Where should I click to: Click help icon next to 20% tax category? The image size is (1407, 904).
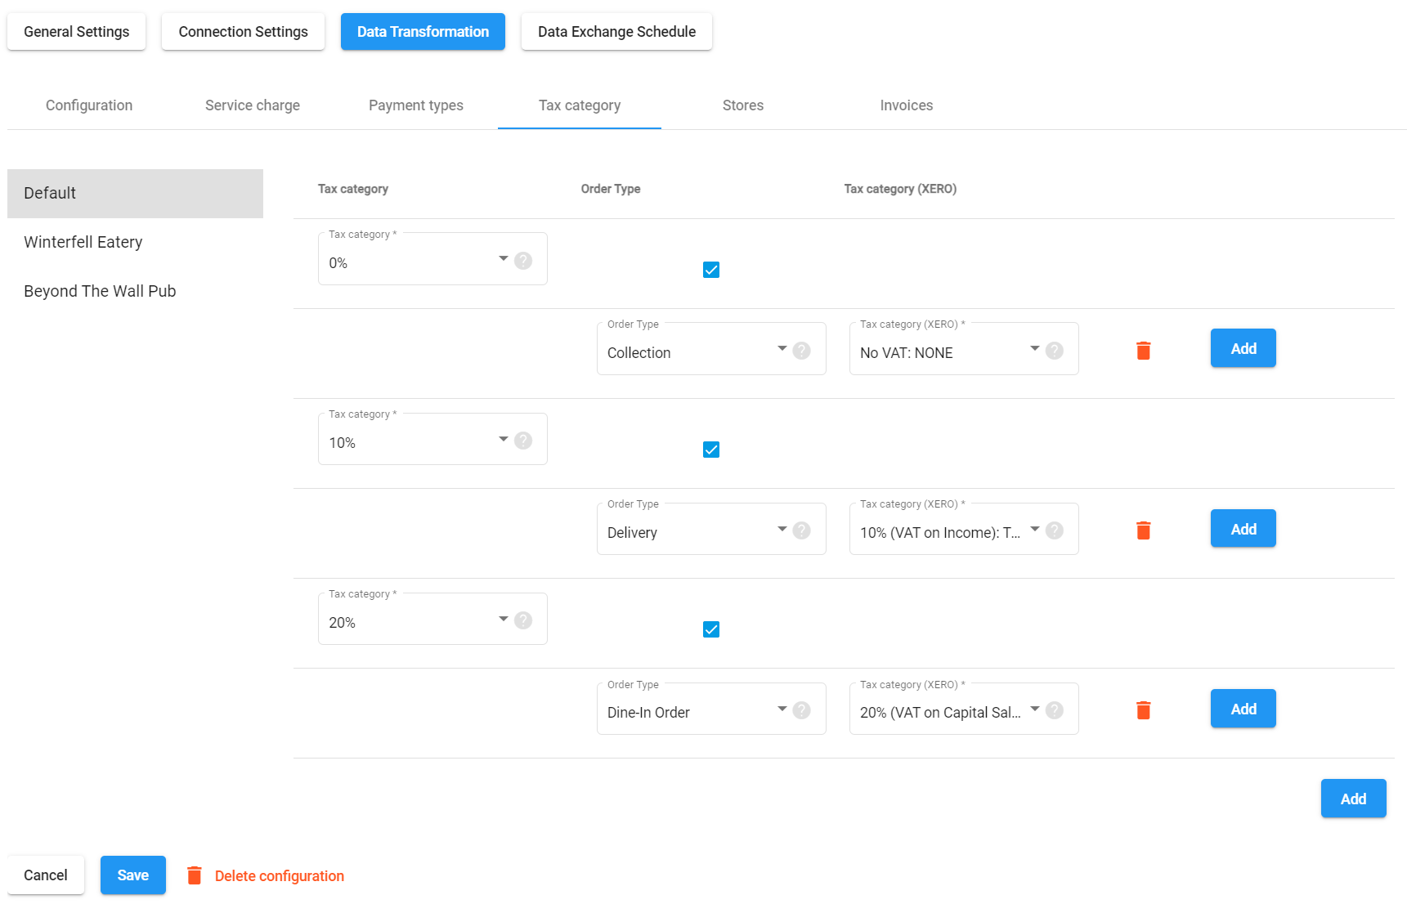[x=523, y=620]
